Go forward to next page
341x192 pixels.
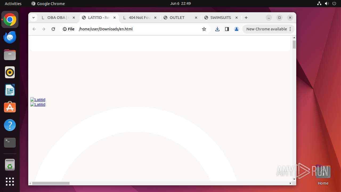[x=44, y=29]
